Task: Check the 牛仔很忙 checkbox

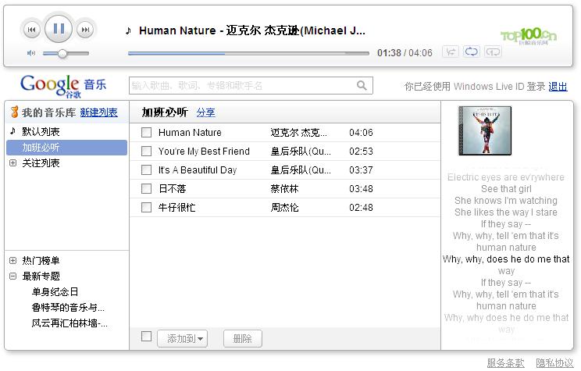Action: 146,207
